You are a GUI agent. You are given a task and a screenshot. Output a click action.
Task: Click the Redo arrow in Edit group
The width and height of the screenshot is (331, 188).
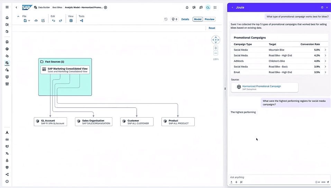tap(61, 20)
